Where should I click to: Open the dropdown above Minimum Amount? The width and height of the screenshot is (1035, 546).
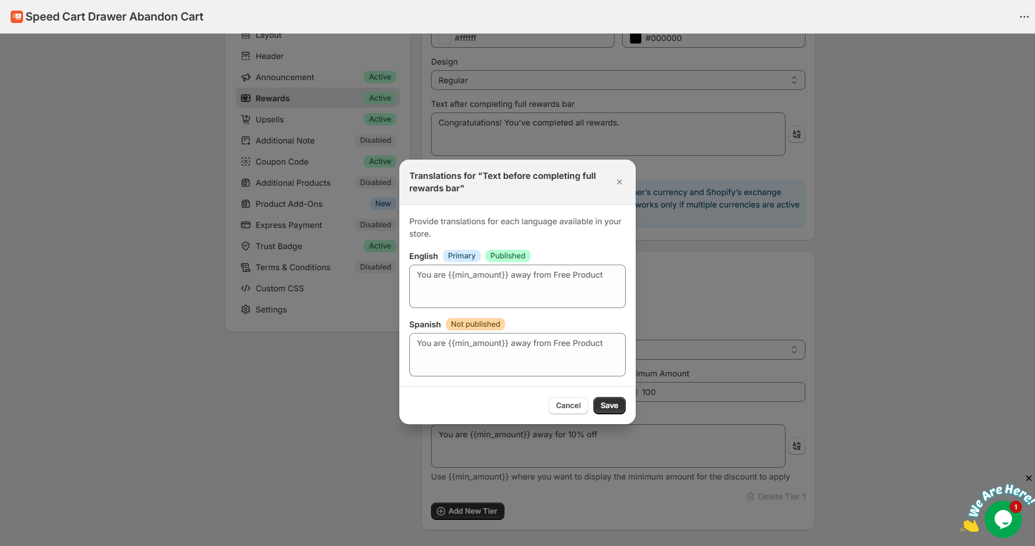click(x=720, y=350)
